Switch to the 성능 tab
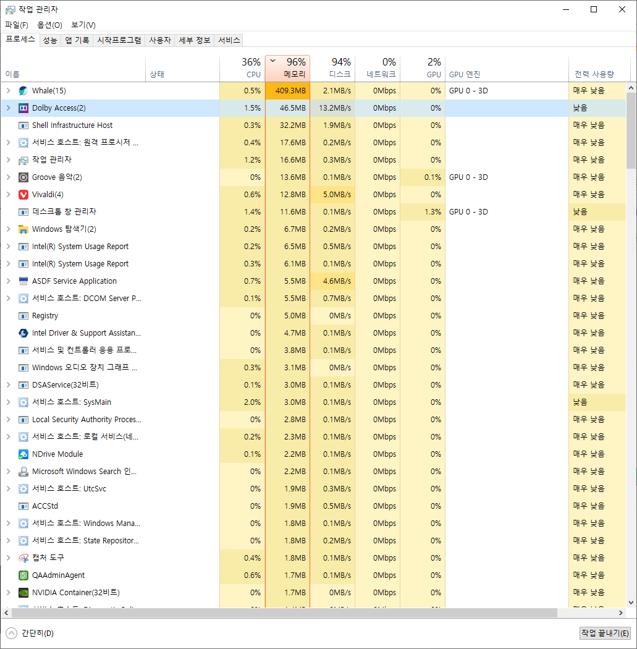This screenshot has width=637, height=649. coord(50,40)
